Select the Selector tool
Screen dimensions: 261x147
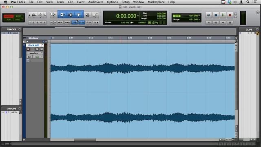(x=71, y=15)
